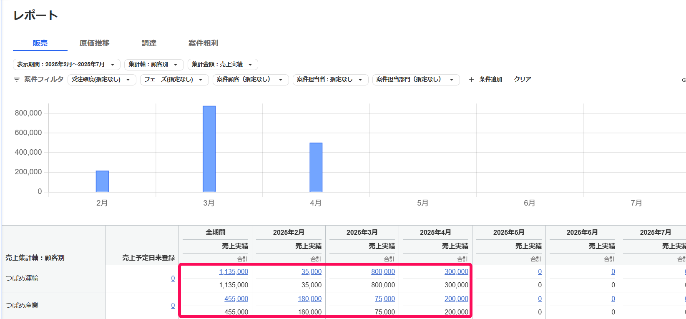Click the 全期間 column header

[x=216, y=232]
